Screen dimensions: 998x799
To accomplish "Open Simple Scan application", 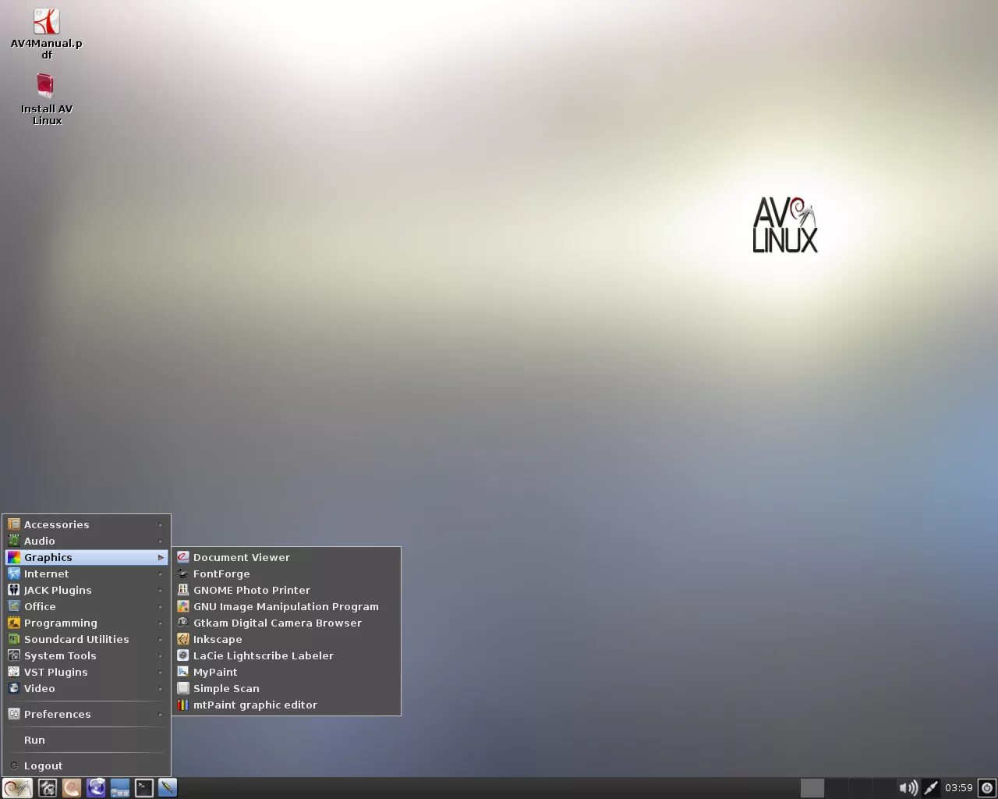I will 286,688.
